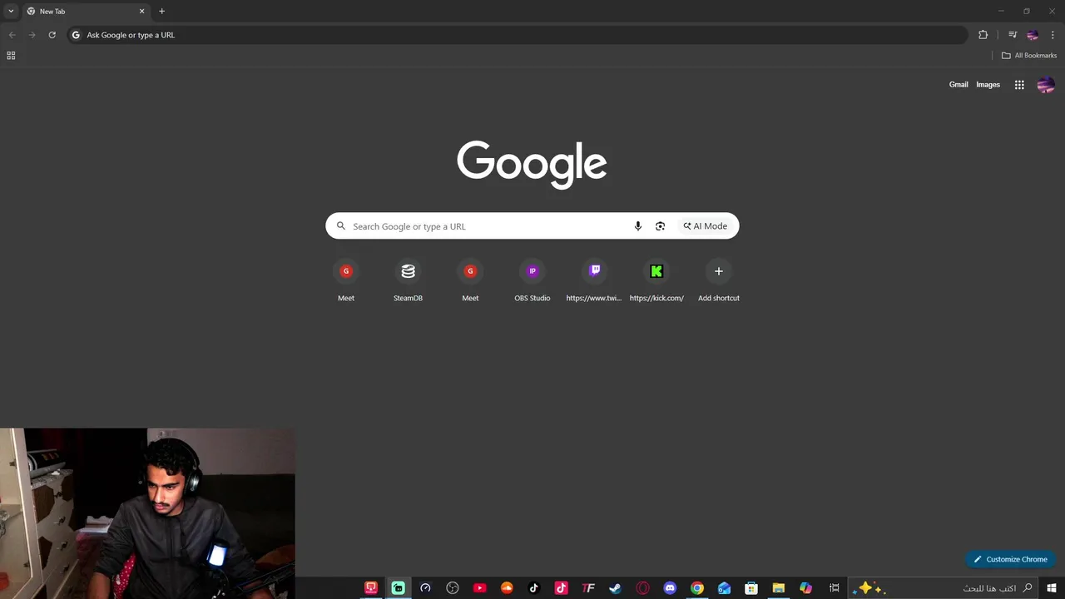
Task: Open the Google apps grid
Action: (1019, 85)
